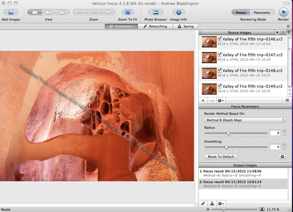
Task: Click the actual size zoom button
Action: tap(94, 12)
